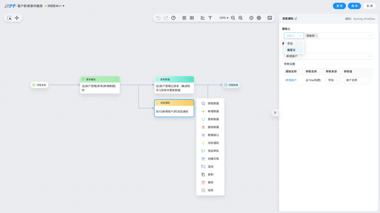Select 连线 from context menu

pos(210,167)
